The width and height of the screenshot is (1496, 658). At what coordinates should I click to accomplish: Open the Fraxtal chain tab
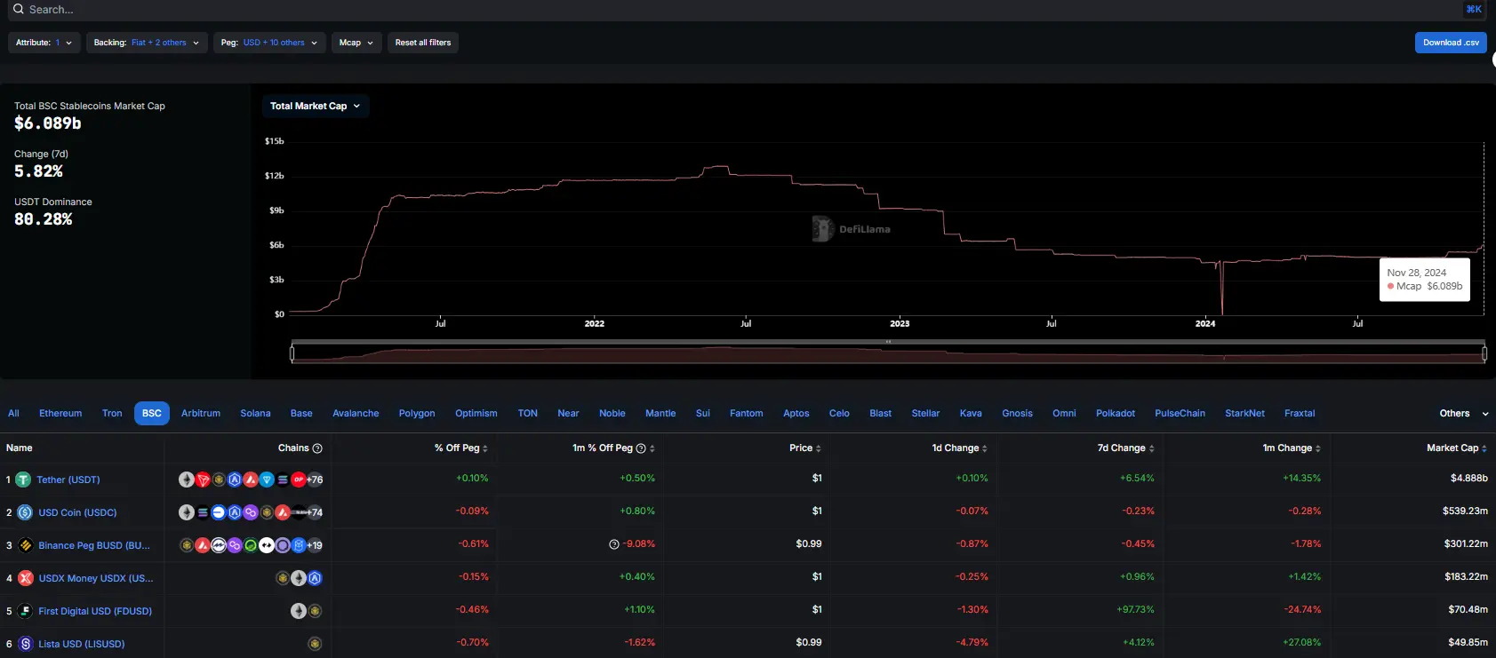point(1300,413)
